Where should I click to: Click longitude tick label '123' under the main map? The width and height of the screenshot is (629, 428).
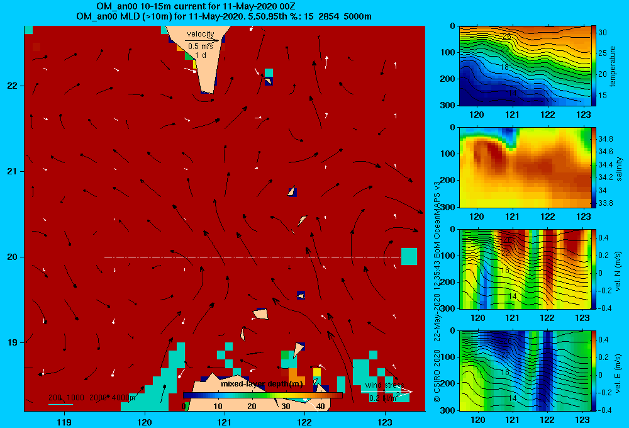[385, 422]
